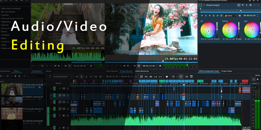The image size is (261, 130).
Task: Select the razor (scissors) tool in timeline toolbar
Action: (x=86, y=77)
